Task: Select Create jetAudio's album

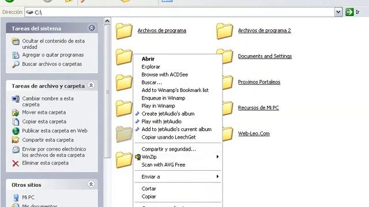Action: [178, 114]
